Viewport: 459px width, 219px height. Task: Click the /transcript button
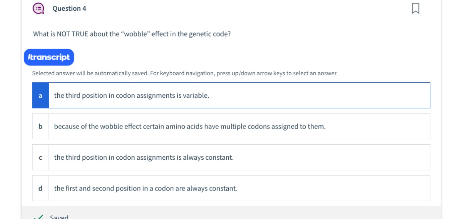click(49, 57)
